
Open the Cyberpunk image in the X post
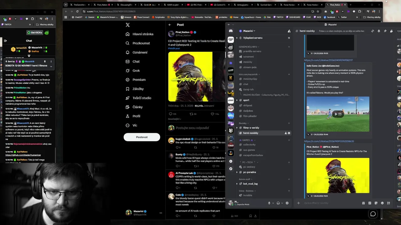pos(190,77)
